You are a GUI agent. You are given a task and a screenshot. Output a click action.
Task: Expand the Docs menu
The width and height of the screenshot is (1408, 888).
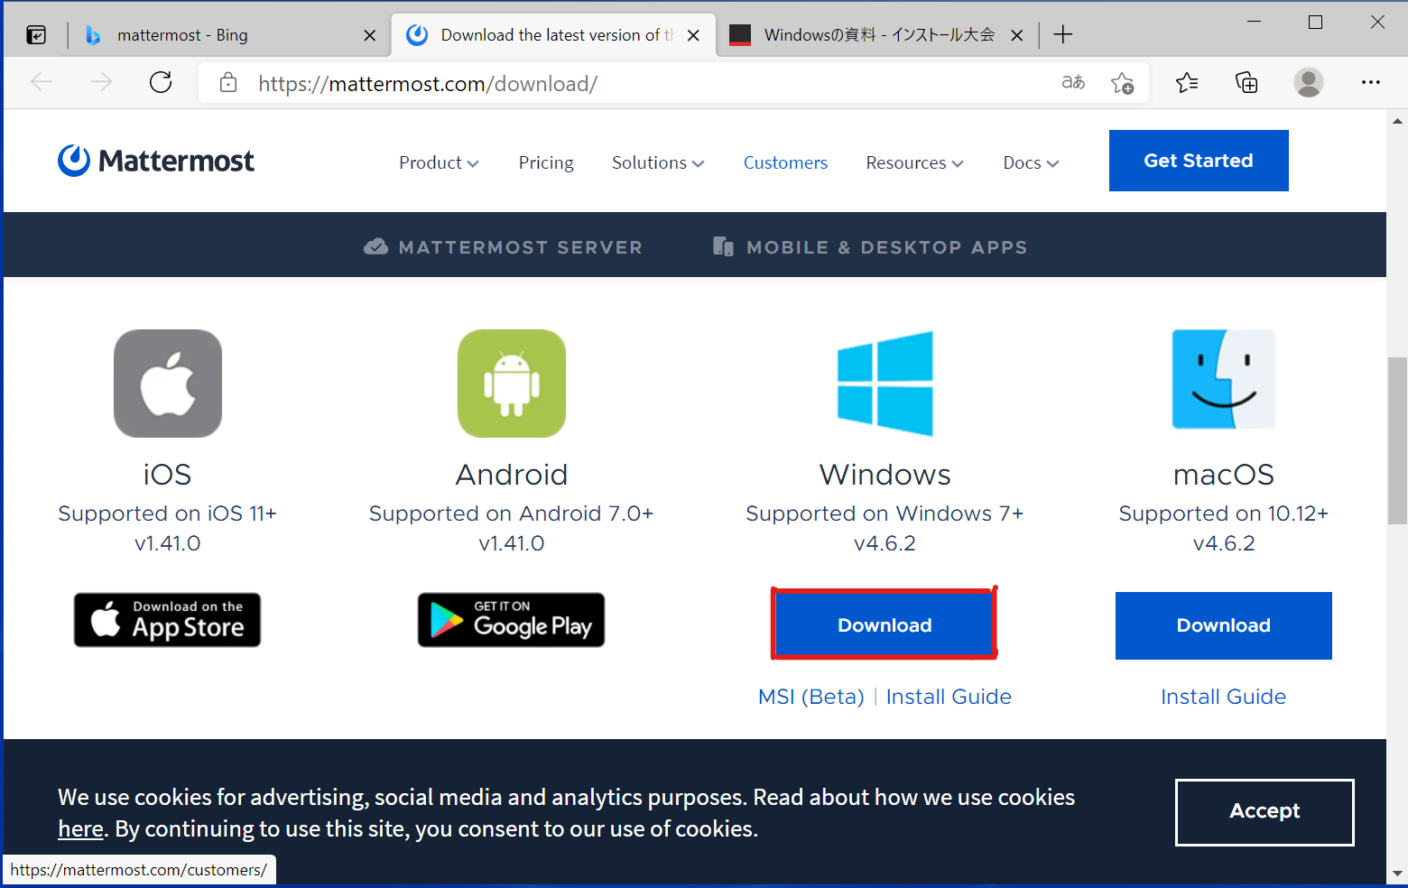(1031, 162)
